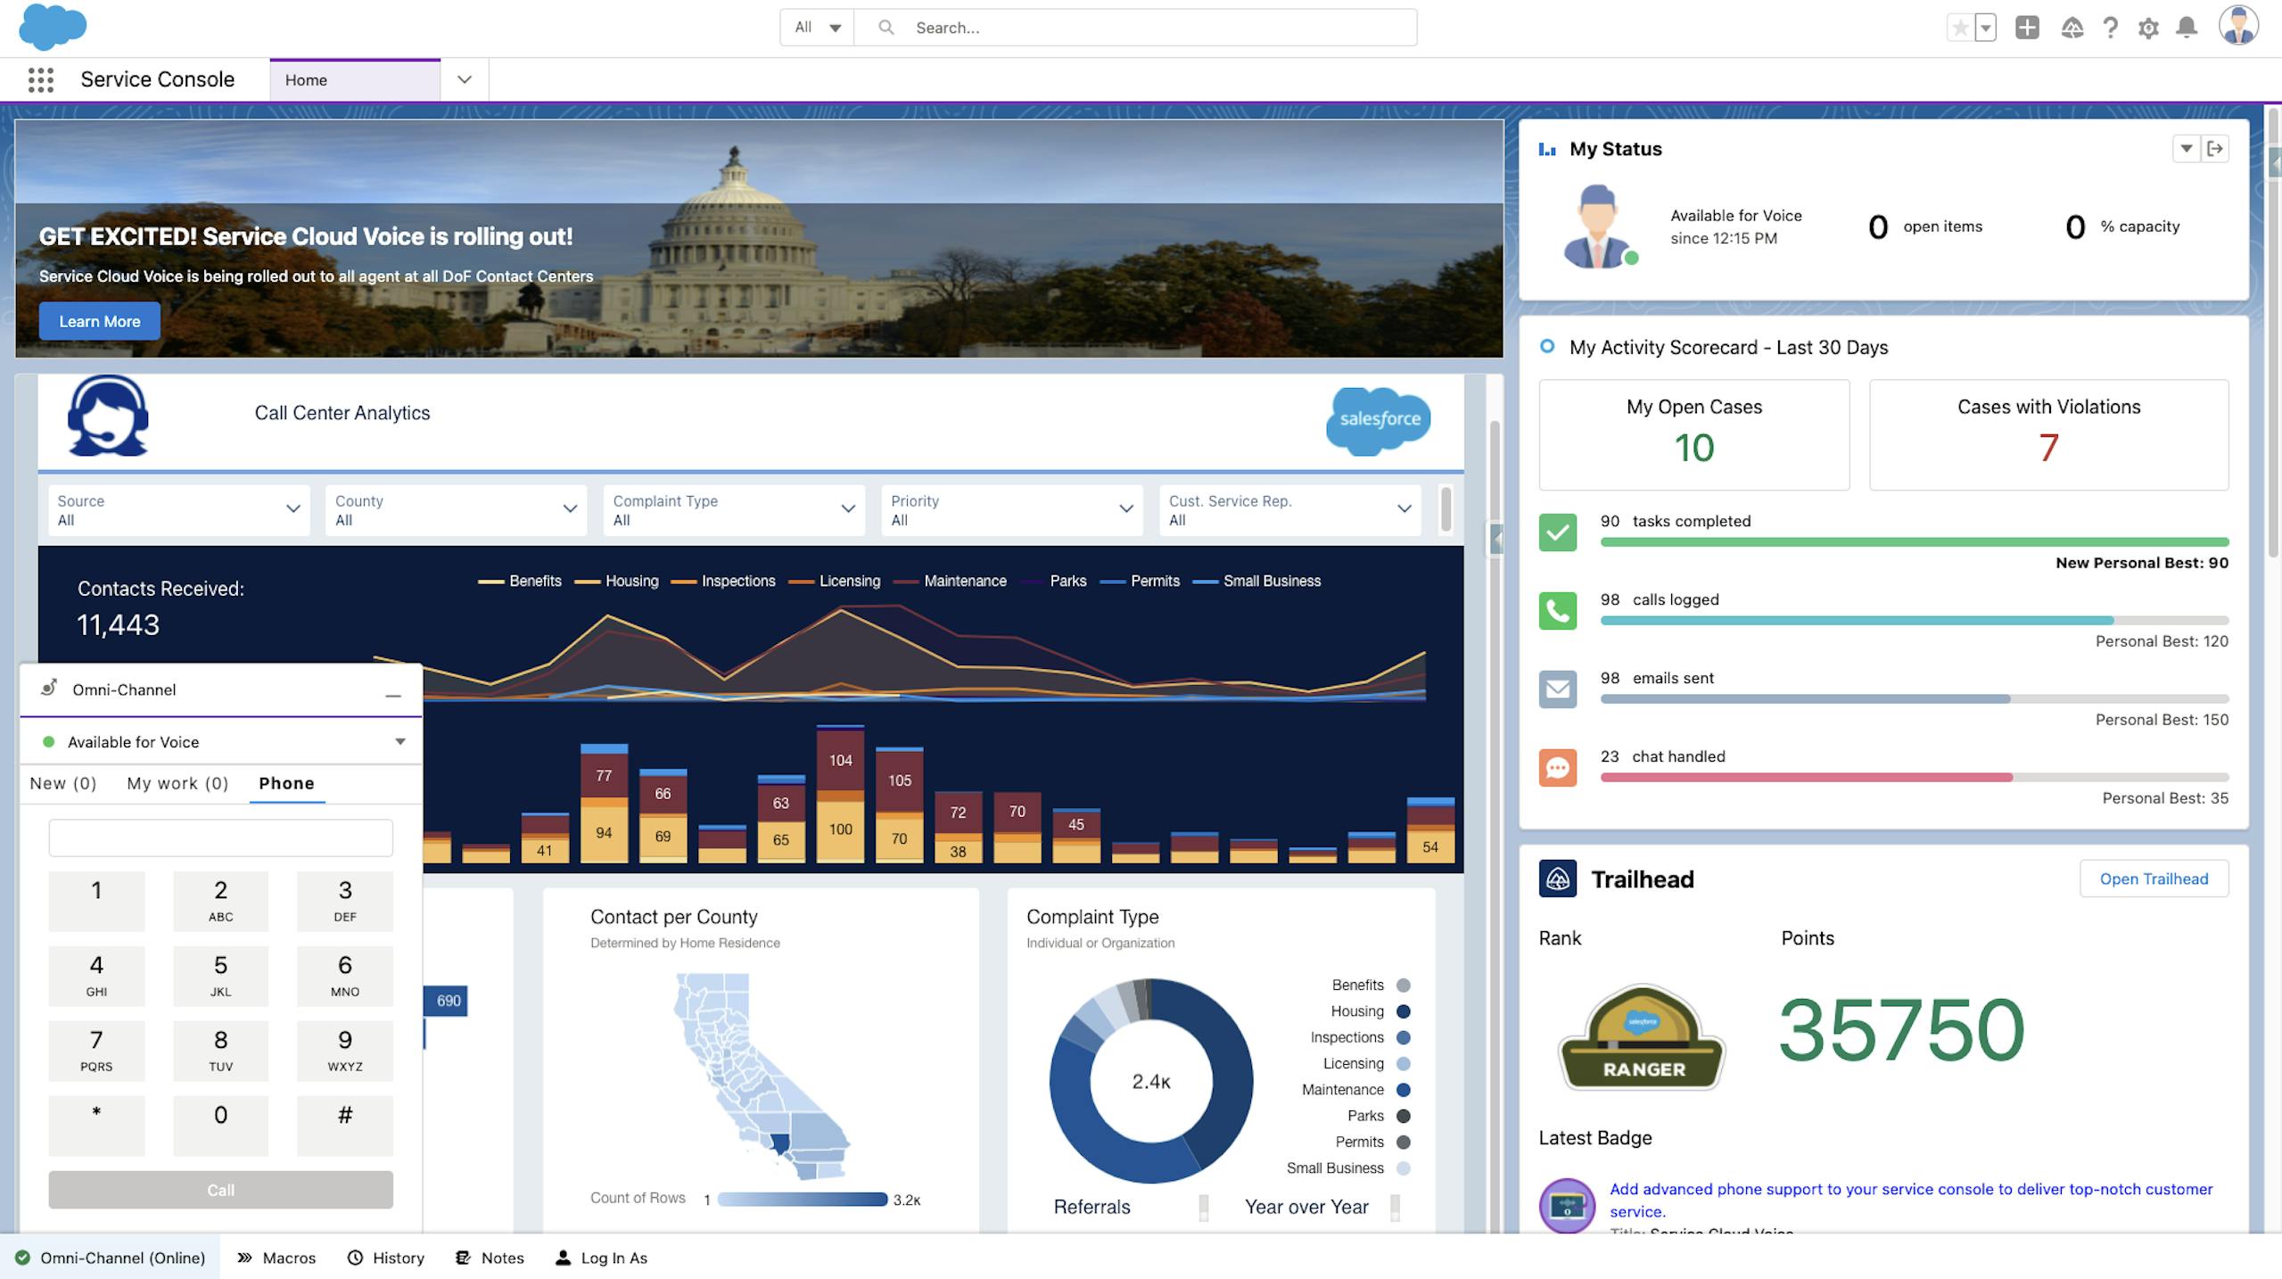Open Global Actions plus icon
Viewport: 2282px width, 1279px height.
click(x=2027, y=28)
